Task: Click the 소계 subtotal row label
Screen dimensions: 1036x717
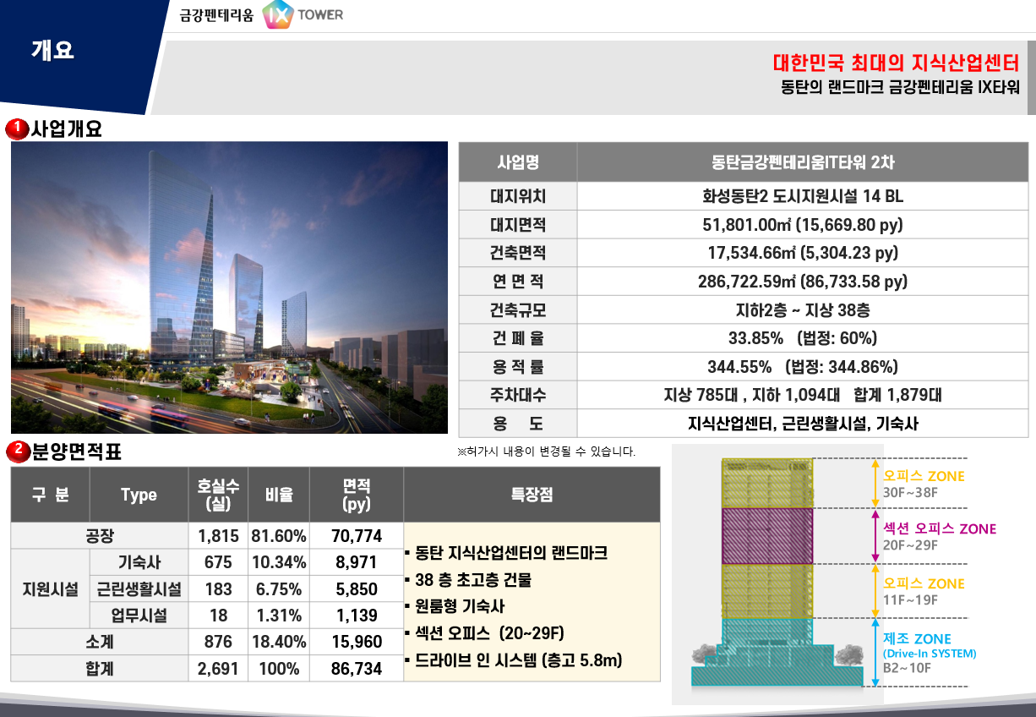Action: [x=100, y=642]
